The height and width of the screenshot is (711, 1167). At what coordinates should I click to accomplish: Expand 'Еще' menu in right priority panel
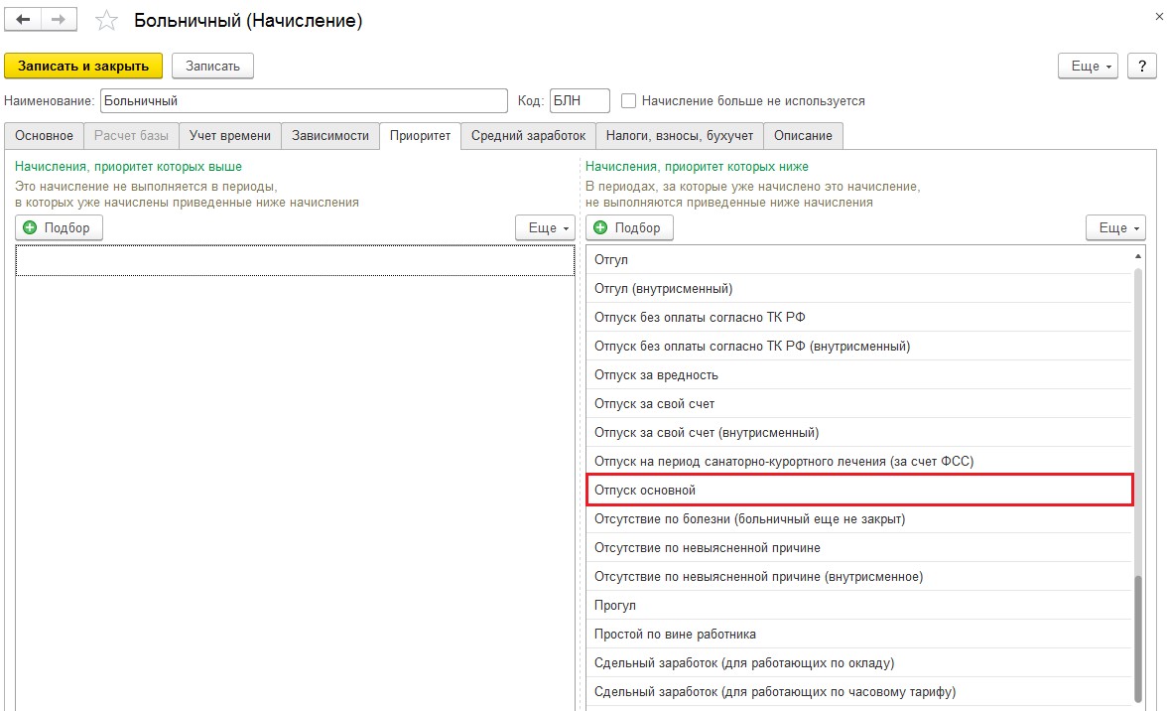(x=1115, y=227)
